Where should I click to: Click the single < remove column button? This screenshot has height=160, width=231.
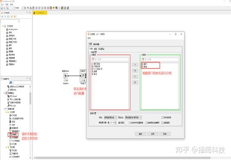(x=135, y=76)
